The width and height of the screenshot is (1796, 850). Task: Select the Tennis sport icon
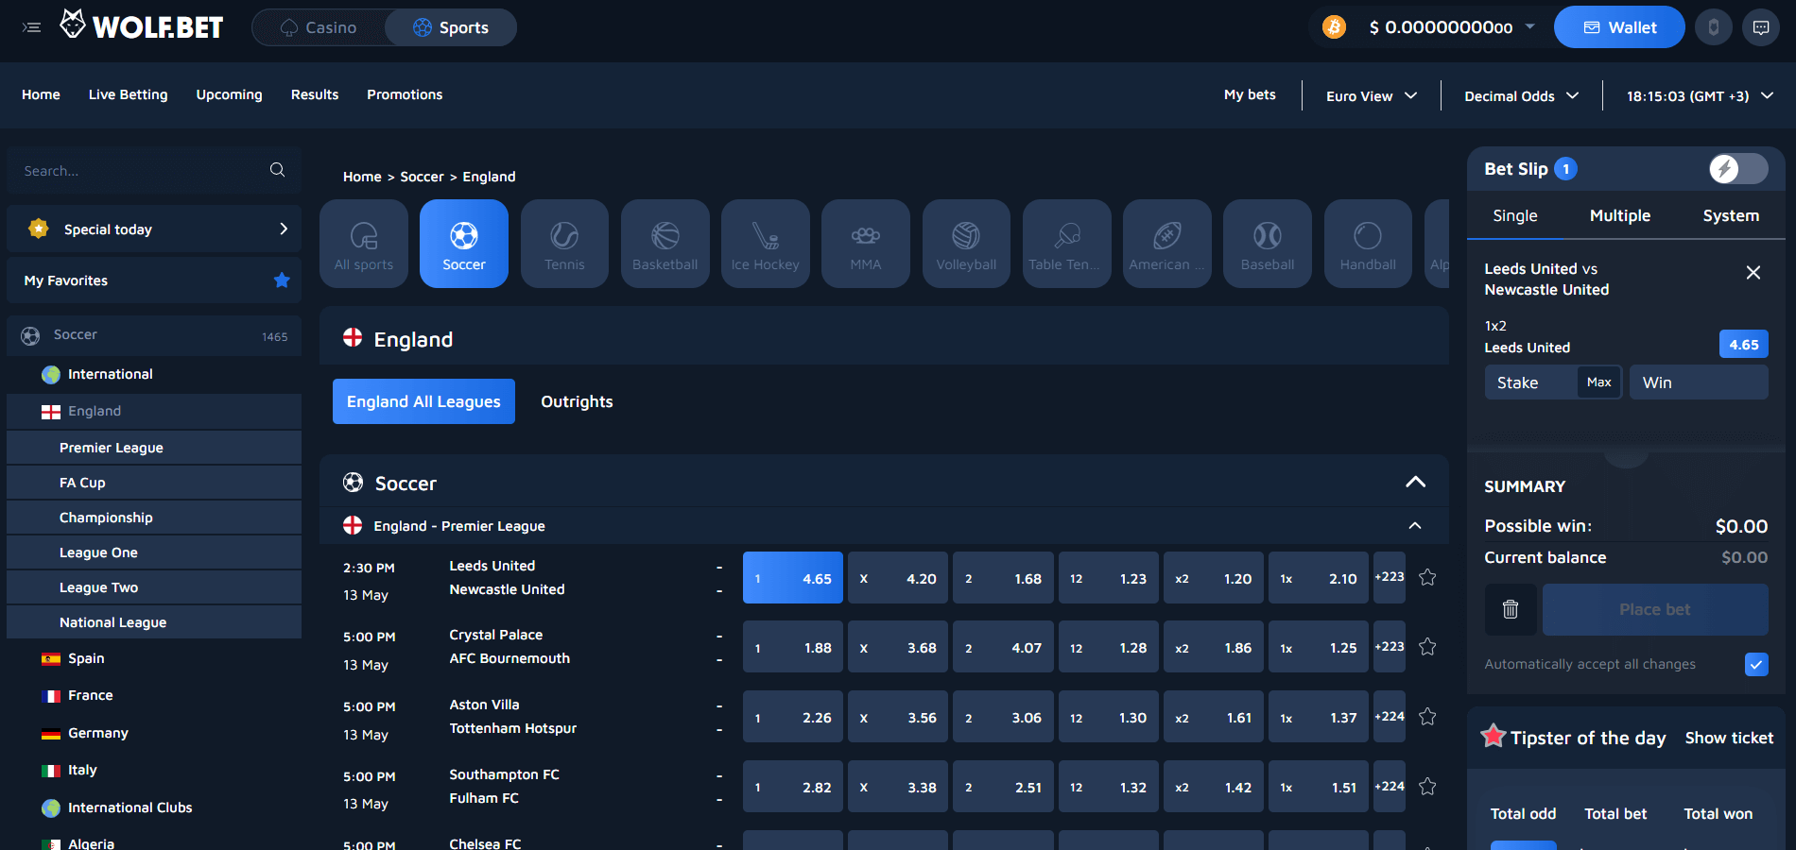pos(564,243)
